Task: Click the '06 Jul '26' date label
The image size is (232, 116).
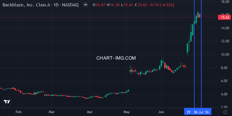Action: click(x=201, y=112)
